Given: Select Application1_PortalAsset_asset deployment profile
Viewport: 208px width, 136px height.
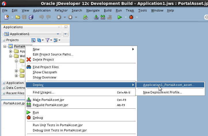Looking at the screenshot, I should click(x=170, y=85).
